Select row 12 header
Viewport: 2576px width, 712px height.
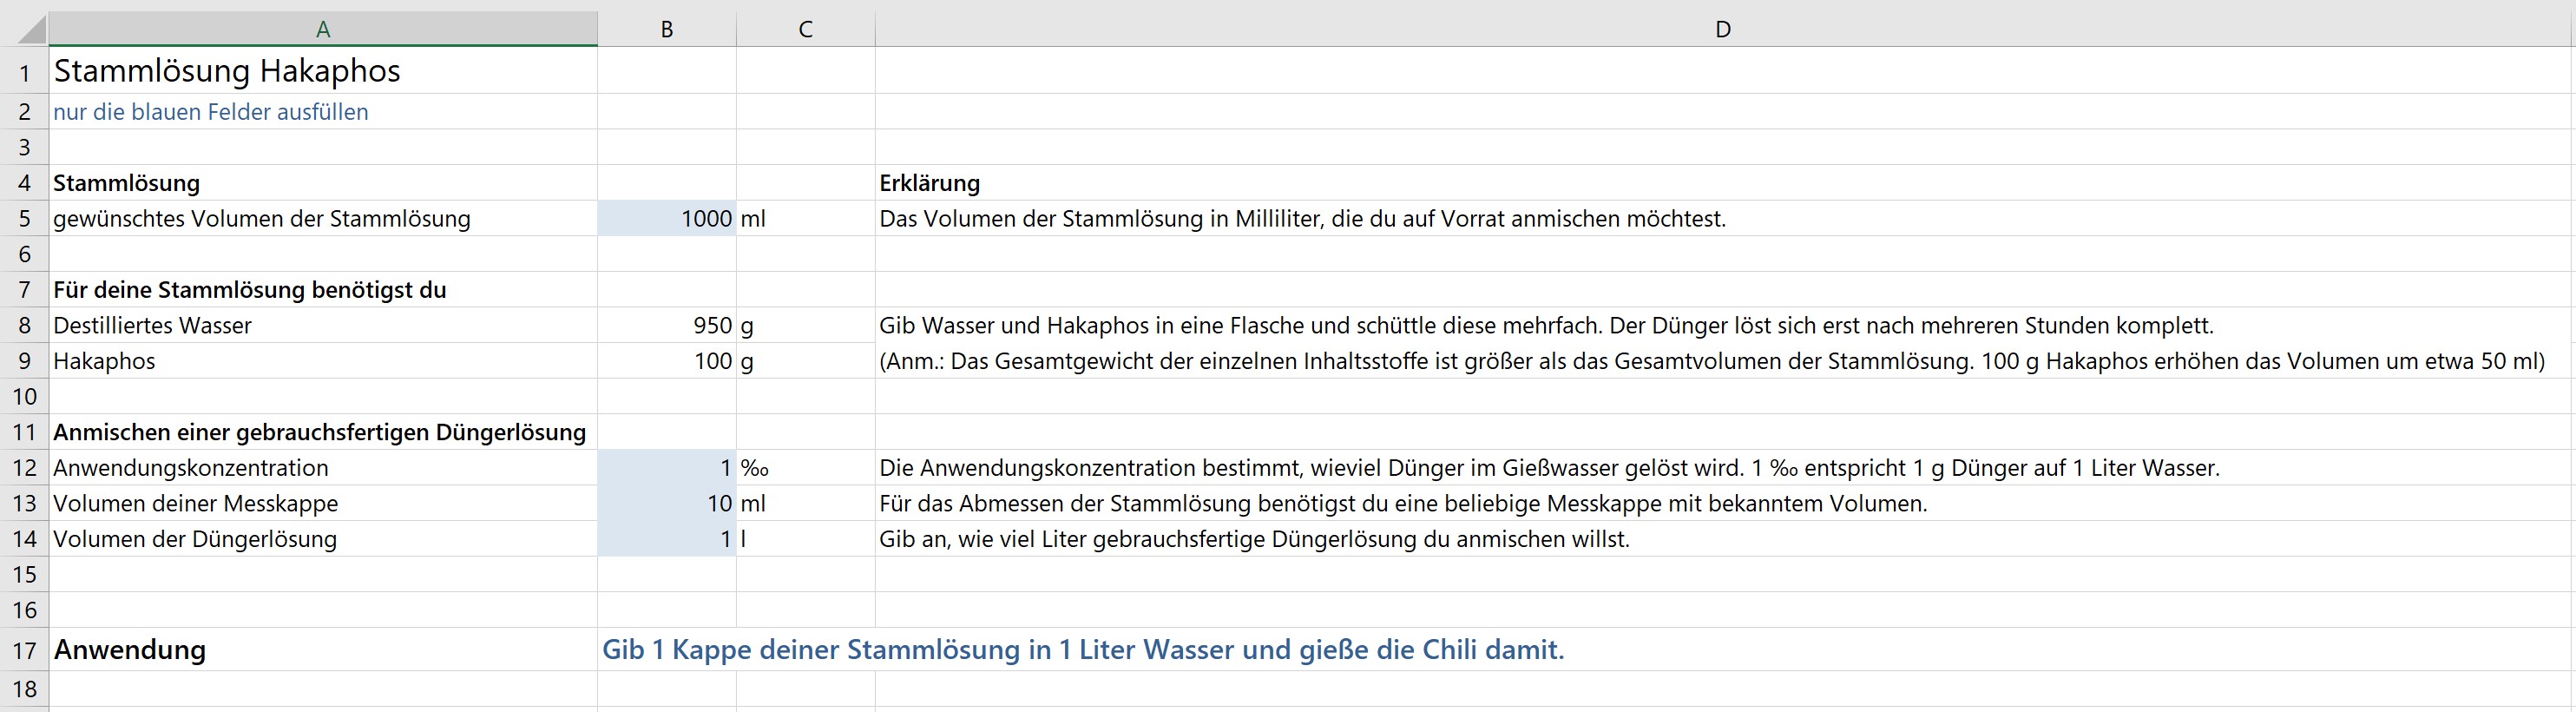click(24, 467)
